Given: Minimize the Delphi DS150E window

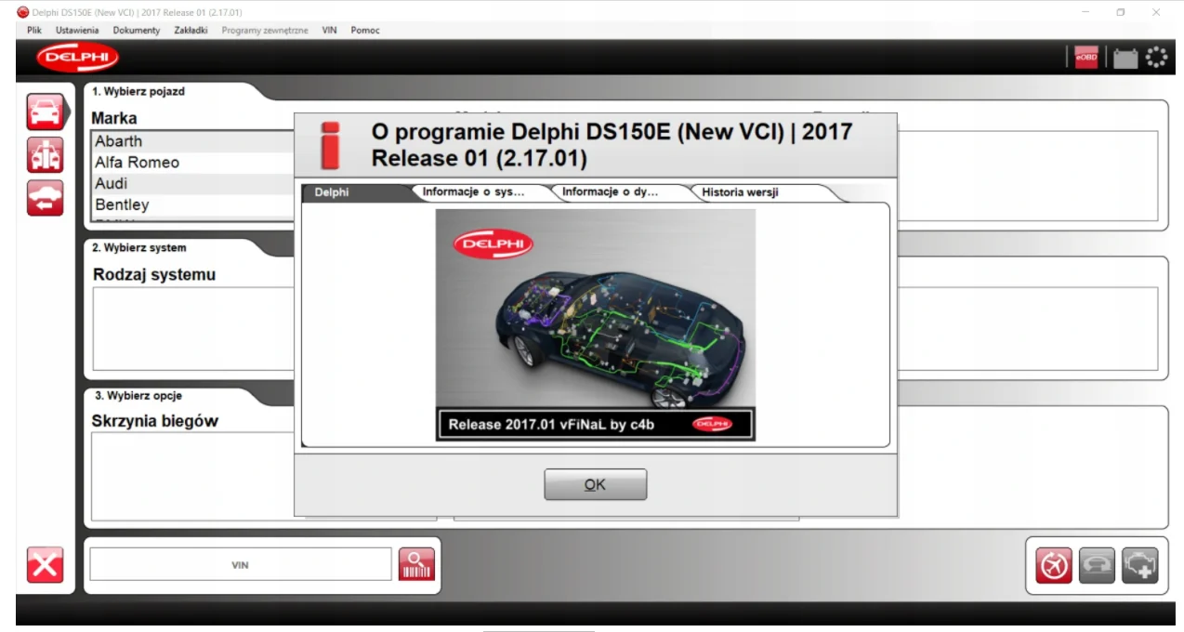Looking at the screenshot, I should (x=1085, y=12).
